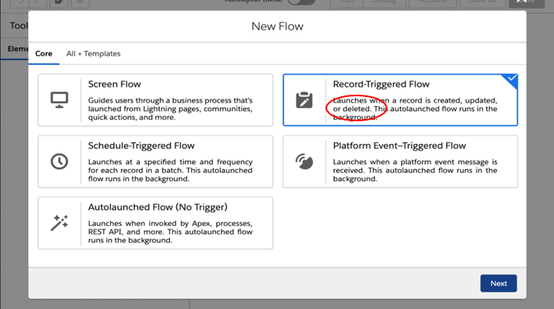Image resolution: width=554 pixels, height=309 pixels.
Task: Toggle the Auto-layout (Beta) switch
Action: coord(301,2)
